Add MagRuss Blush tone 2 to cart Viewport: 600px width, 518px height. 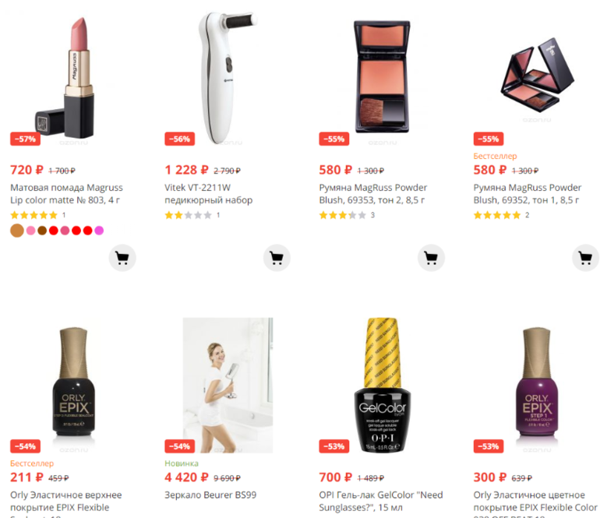pyautogui.click(x=431, y=258)
